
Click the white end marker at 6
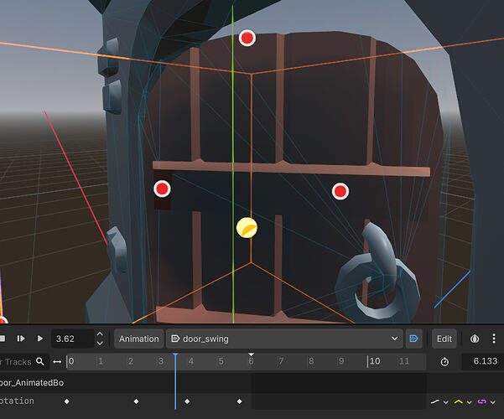click(252, 354)
